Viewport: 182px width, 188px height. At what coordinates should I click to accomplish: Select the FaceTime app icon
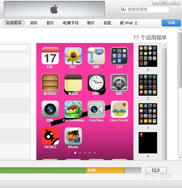point(96,109)
